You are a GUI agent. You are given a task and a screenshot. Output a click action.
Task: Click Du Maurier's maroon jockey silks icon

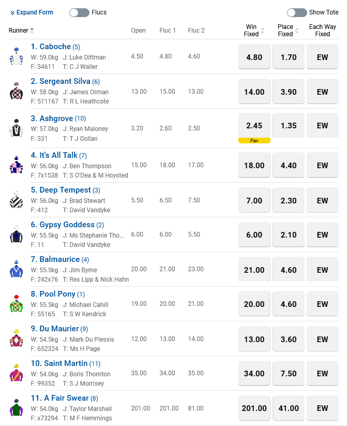(16, 339)
